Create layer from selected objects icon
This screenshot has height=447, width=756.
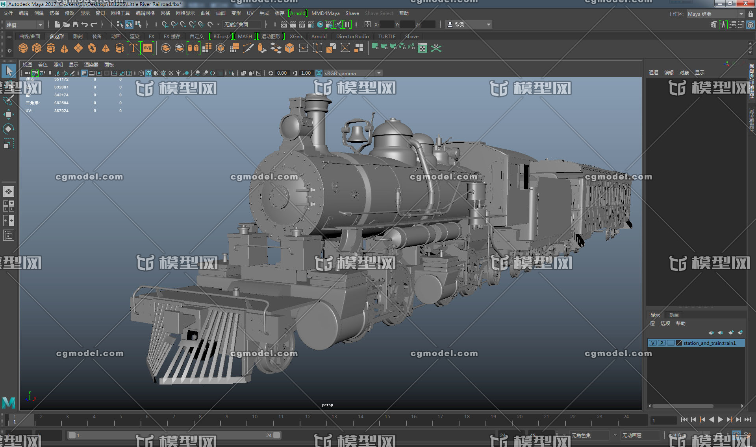pyautogui.click(x=740, y=333)
